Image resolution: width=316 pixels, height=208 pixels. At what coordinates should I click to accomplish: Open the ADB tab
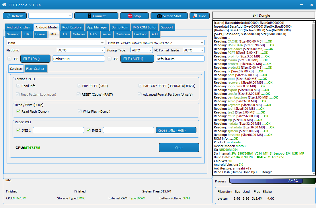[x=155, y=34]
